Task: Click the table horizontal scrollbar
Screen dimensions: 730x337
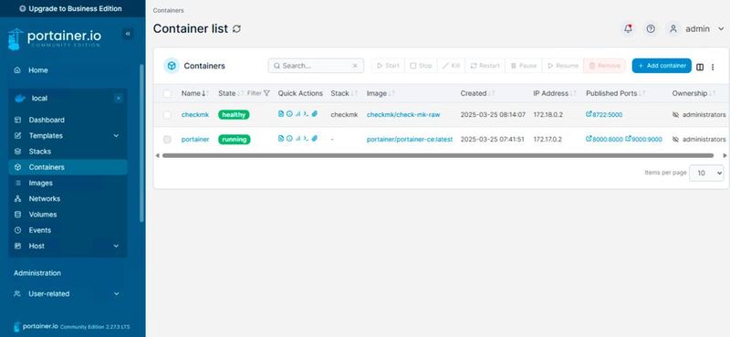Action: (438, 155)
